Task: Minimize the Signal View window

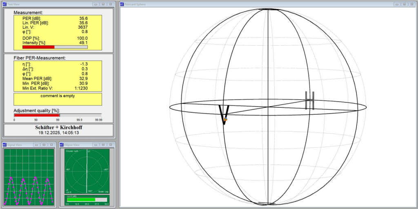Action: point(36,145)
